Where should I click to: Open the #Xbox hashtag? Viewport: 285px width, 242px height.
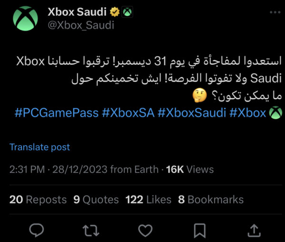click(247, 113)
